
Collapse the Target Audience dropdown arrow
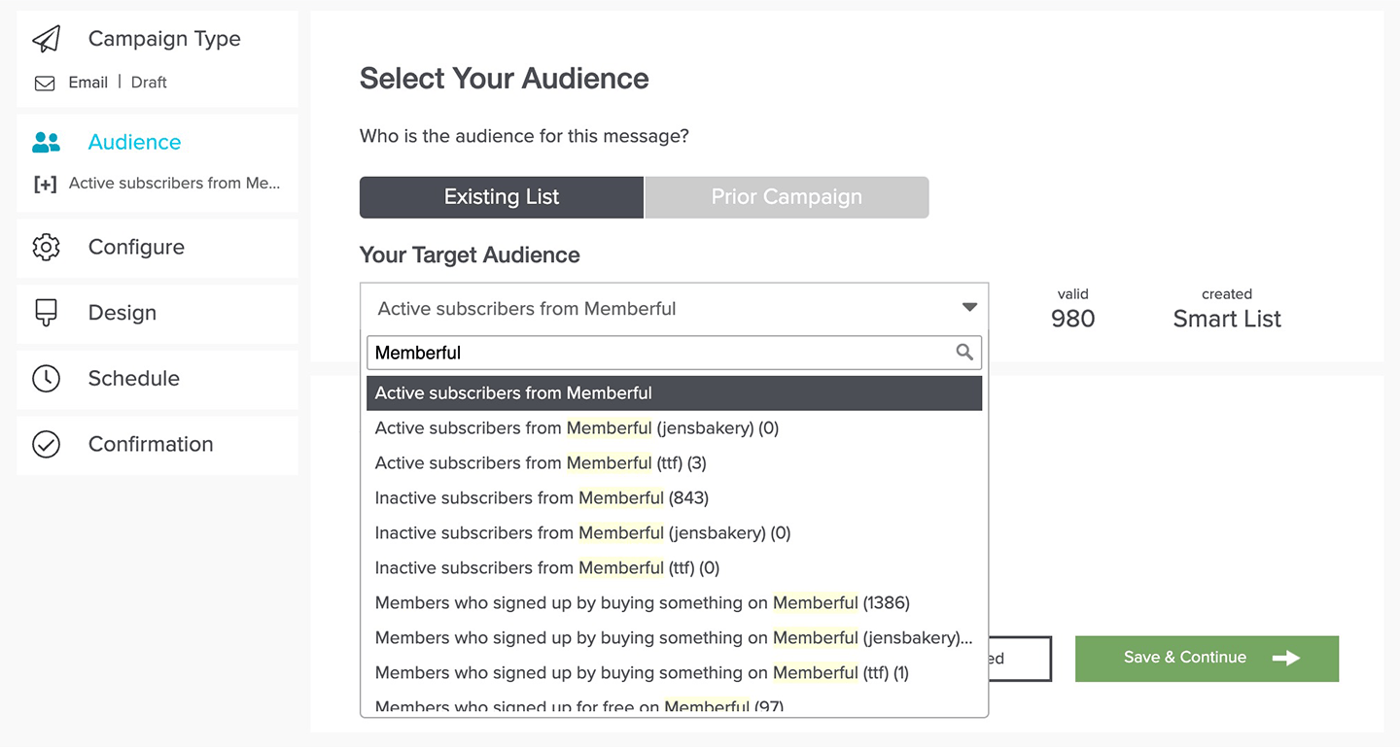coord(968,308)
